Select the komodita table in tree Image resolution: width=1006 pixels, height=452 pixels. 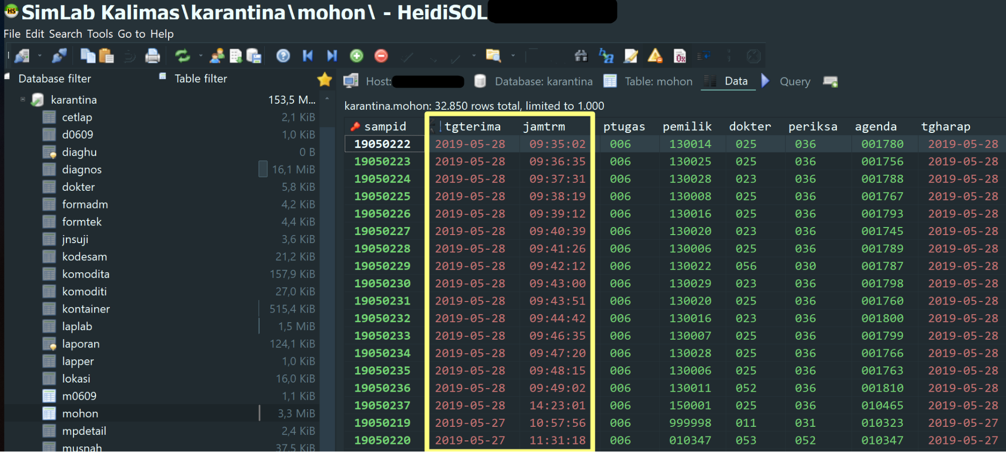pyautogui.click(x=86, y=274)
